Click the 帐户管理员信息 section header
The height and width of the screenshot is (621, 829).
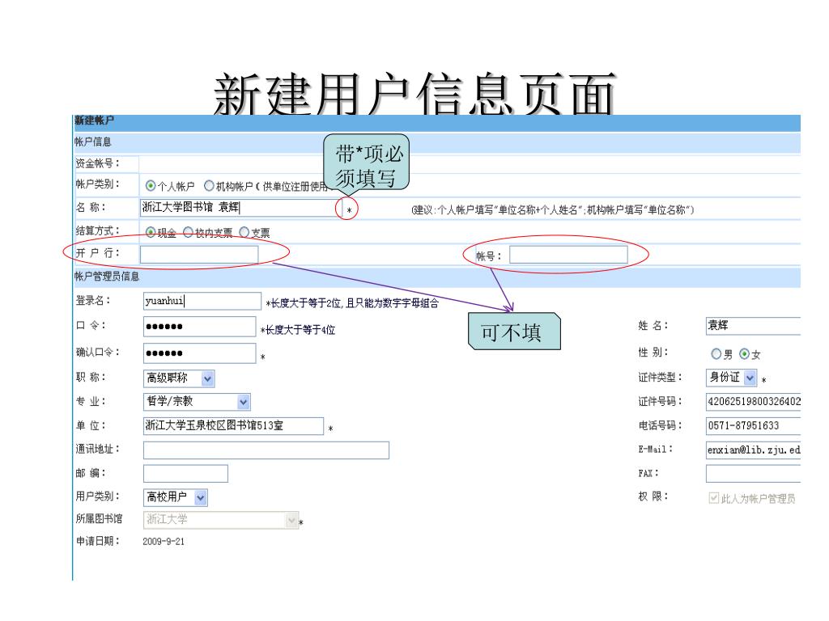click(107, 277)
